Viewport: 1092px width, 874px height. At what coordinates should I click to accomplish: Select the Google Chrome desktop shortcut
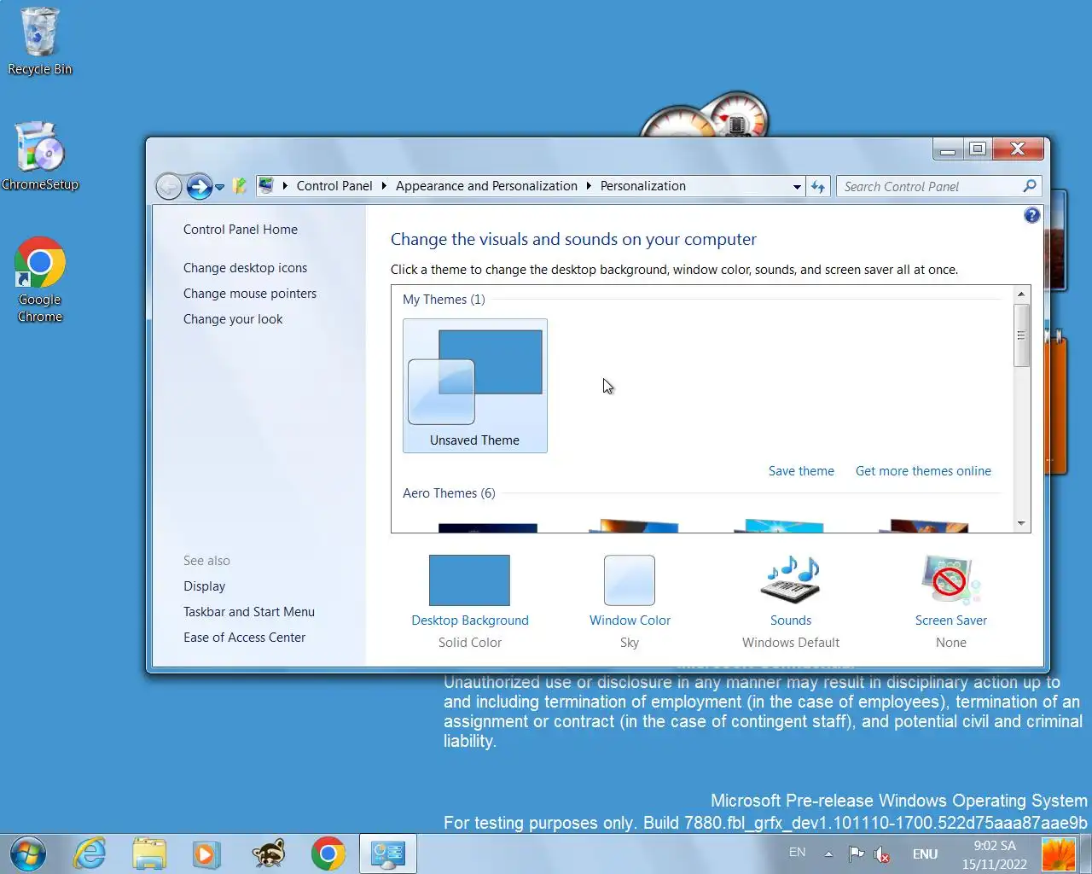pyautogui.click(x=39, y=280)
